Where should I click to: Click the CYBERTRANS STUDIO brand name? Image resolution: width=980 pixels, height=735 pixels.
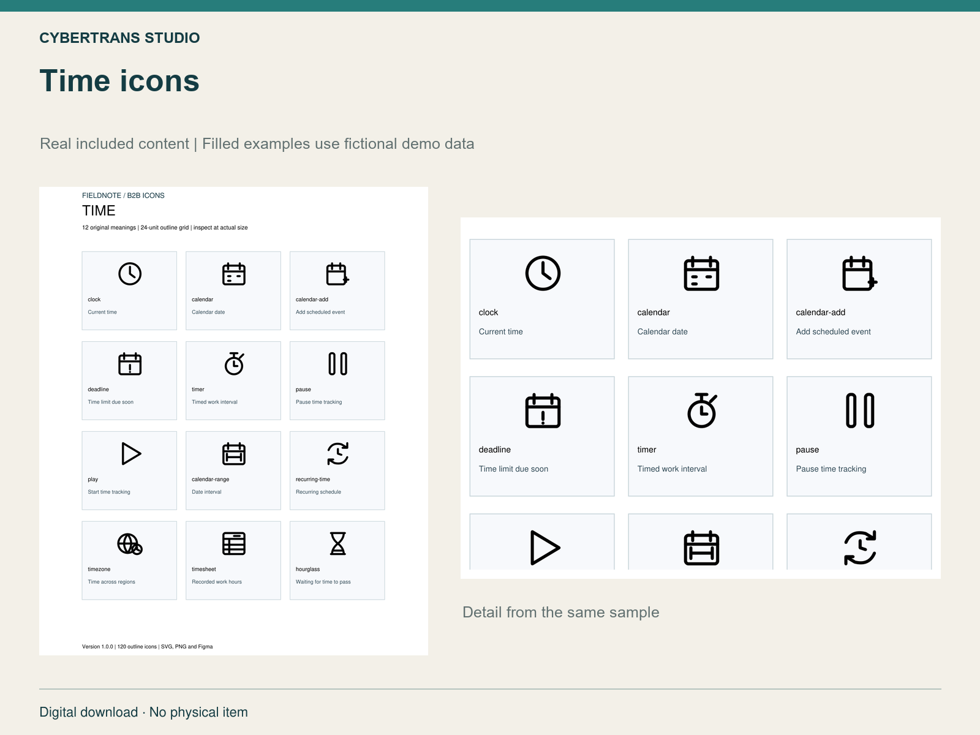[x=119, y=38]
